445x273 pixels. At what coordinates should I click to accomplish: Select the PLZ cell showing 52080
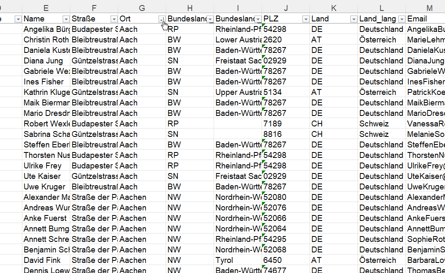[x=286, y=197]
